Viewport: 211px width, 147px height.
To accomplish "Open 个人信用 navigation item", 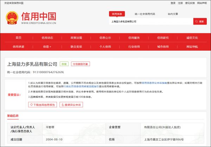I will click(105, 46).
